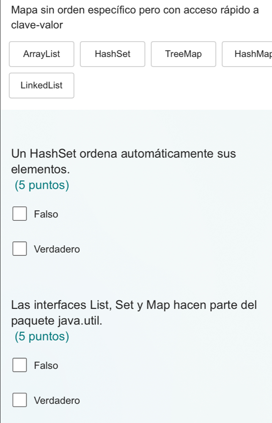Check the Falso box for HashSet question

point(19,214)
